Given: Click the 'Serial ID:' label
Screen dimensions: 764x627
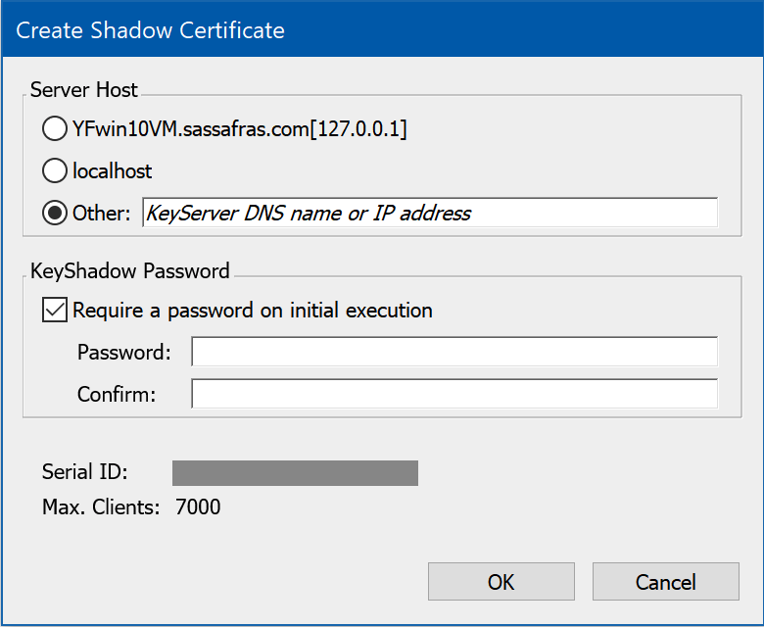Looking at the screenshot, I should pos(84,472).
